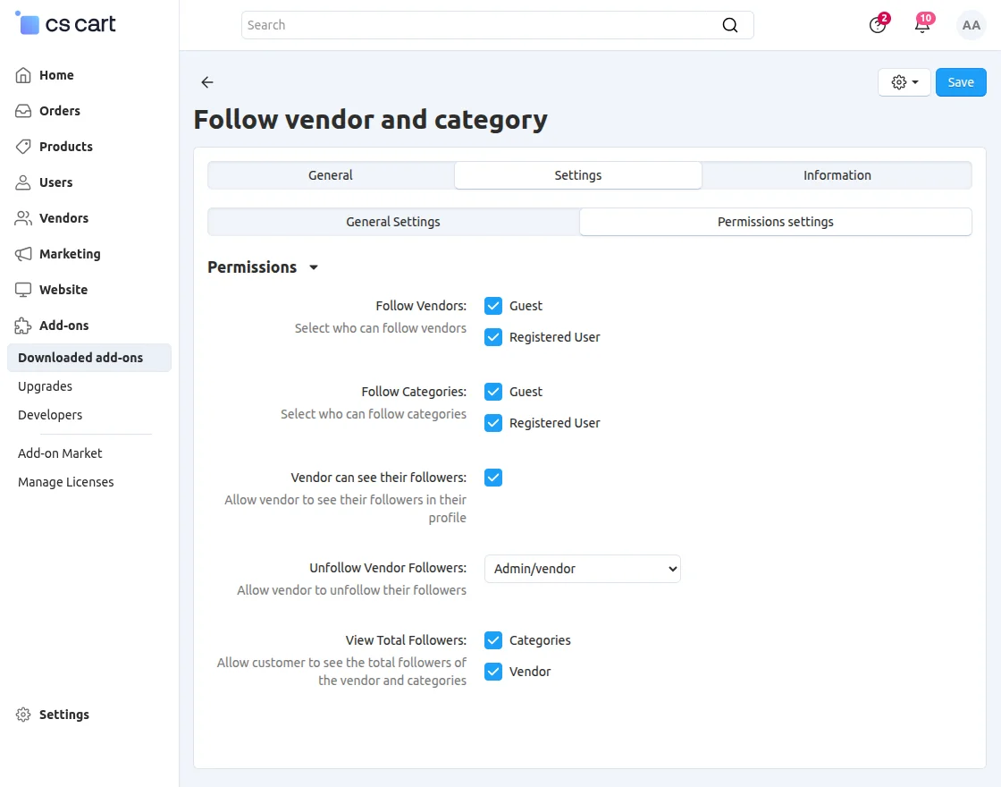Click the Vendors people icon

[23, 218]
